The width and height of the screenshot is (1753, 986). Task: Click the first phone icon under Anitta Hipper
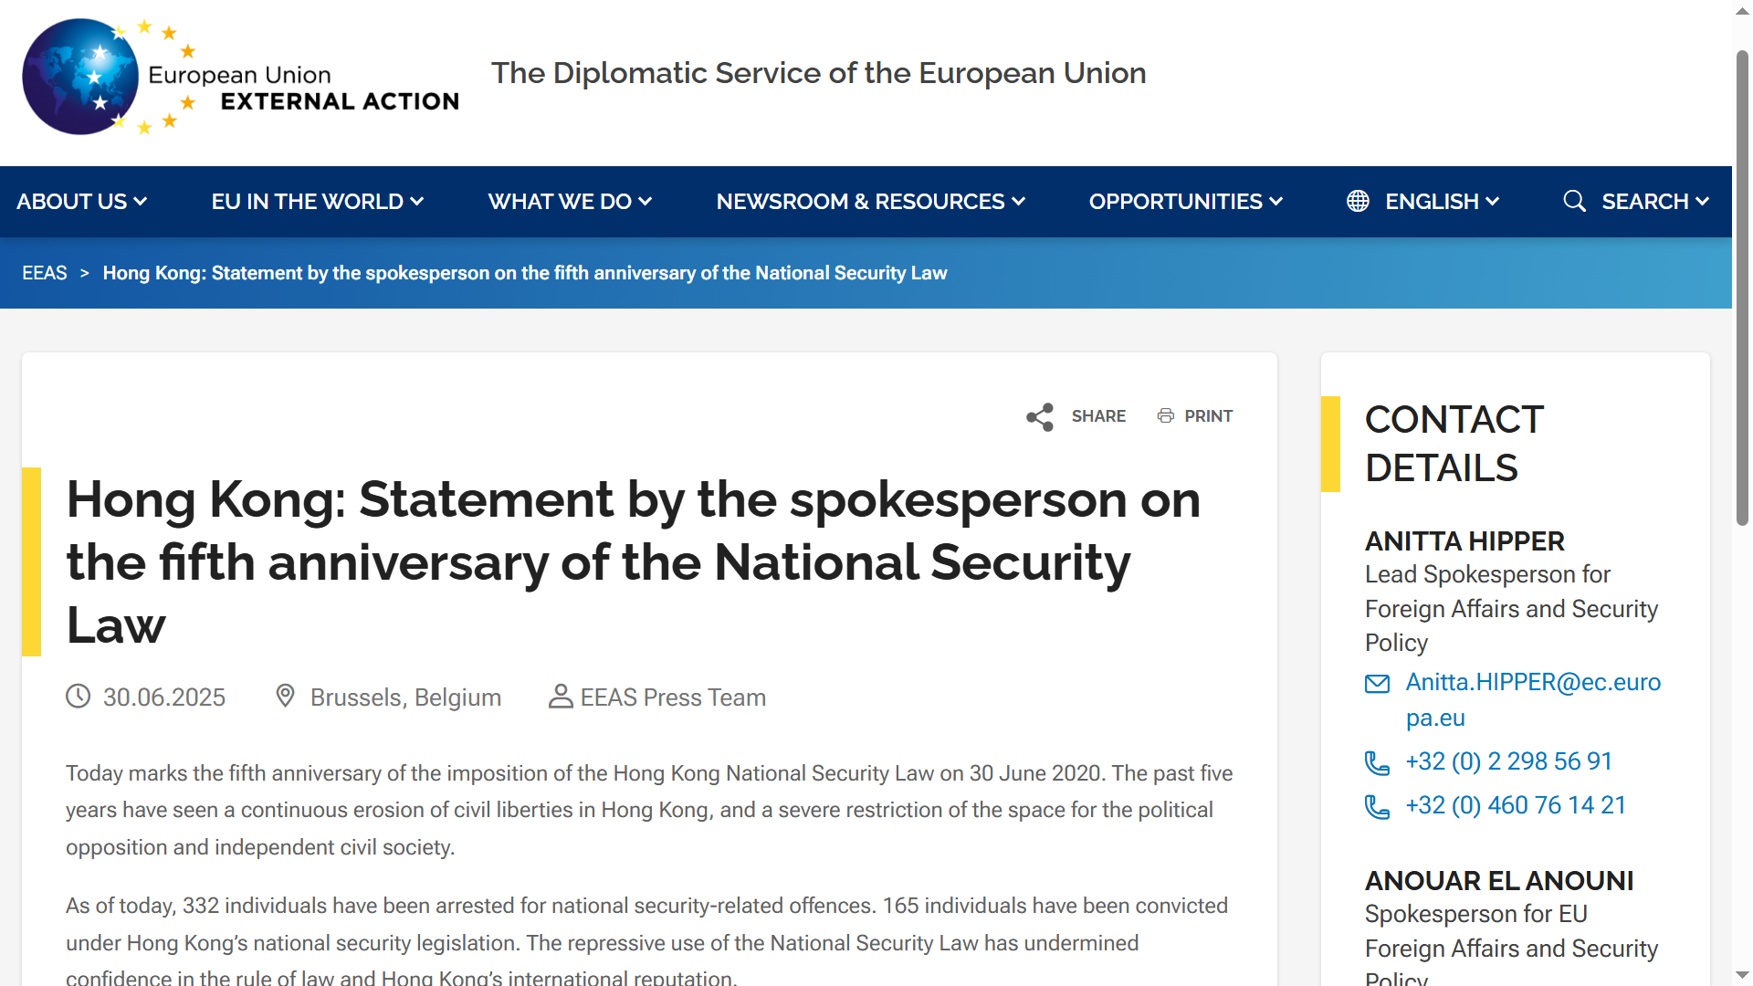(x=1377, y=762)
